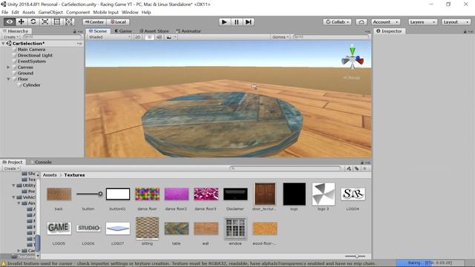Open the Edit menu

click(x=15, y=13)
